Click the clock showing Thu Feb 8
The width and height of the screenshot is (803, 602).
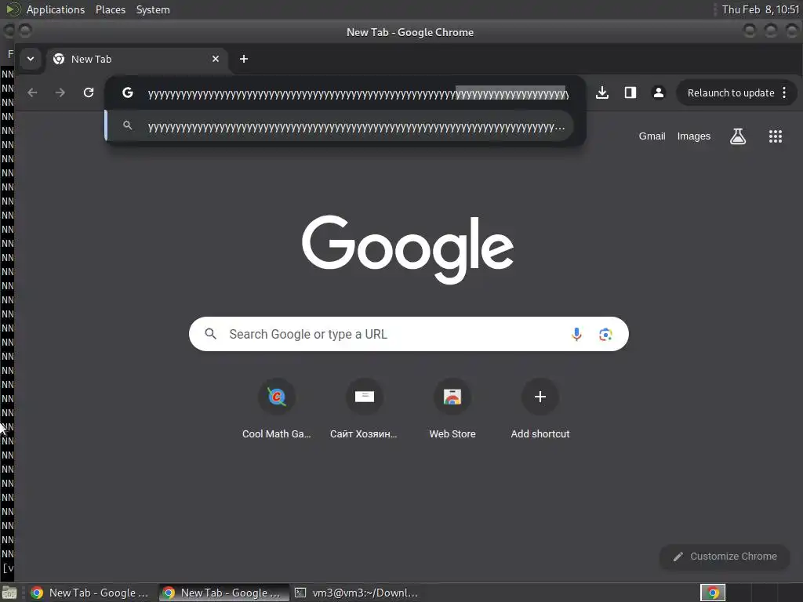pos(761,9)
